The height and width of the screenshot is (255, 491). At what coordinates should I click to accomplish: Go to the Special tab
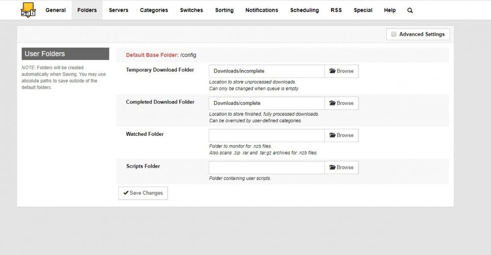[363, 10]
